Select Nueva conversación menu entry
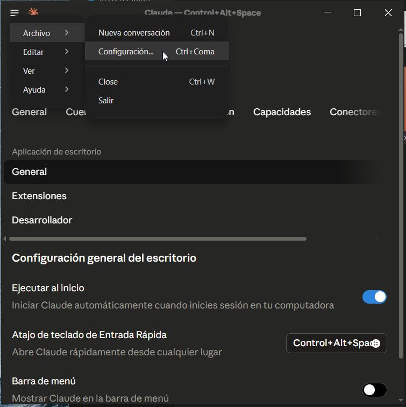This screenshot has height=407, width=406. pyautogui.click(x=157, y=33)
